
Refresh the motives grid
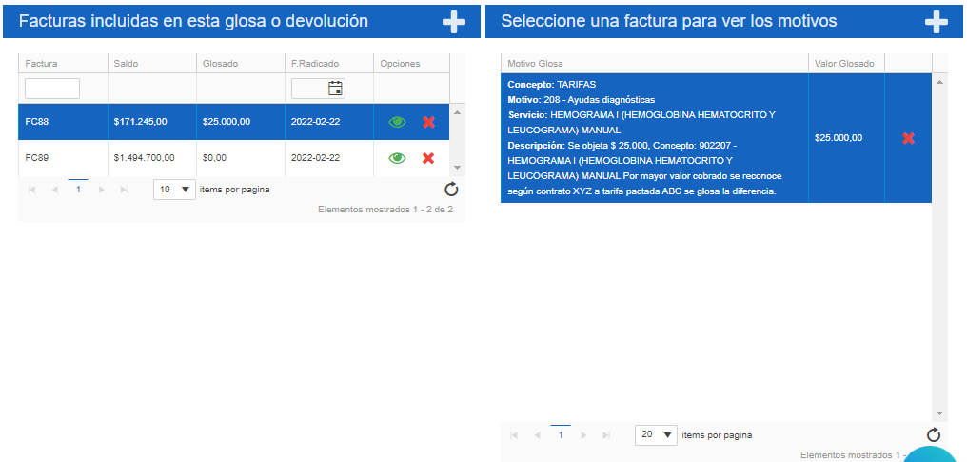(934, 434)
